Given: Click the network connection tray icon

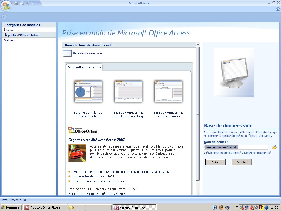Looking at the screenshot, I should click(x=246, y=207).
